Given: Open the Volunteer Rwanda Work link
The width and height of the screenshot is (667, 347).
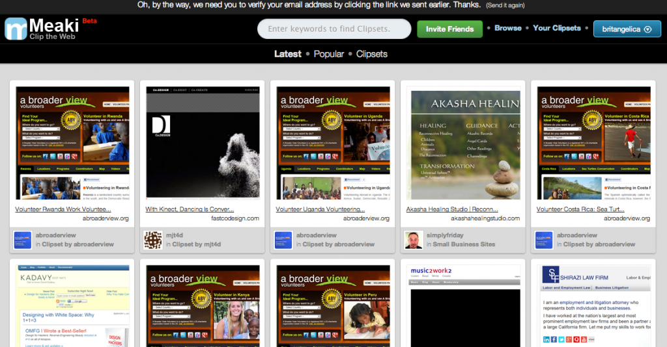Looking at the screenshot, I should [x=63, y=209].
